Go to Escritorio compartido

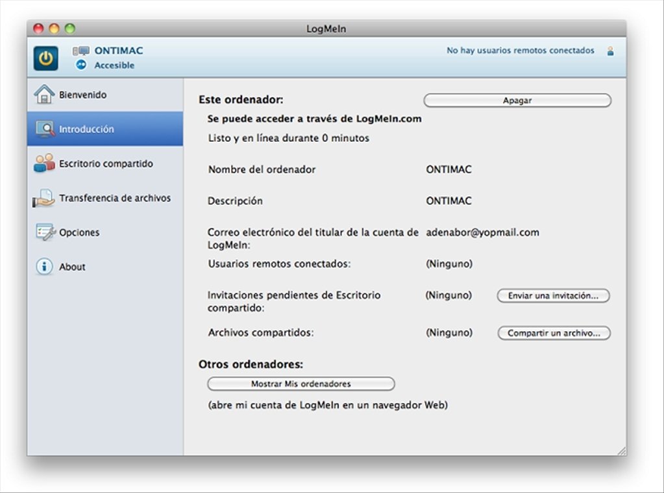[105, 164]
